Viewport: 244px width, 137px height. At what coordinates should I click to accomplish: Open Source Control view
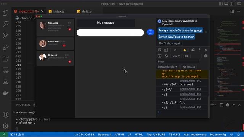(x=6, y=35)
